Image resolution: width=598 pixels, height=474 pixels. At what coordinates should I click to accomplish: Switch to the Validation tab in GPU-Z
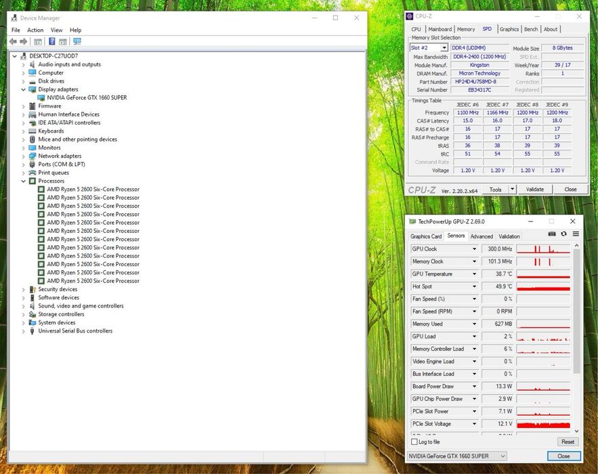click(x=509, y=236)
